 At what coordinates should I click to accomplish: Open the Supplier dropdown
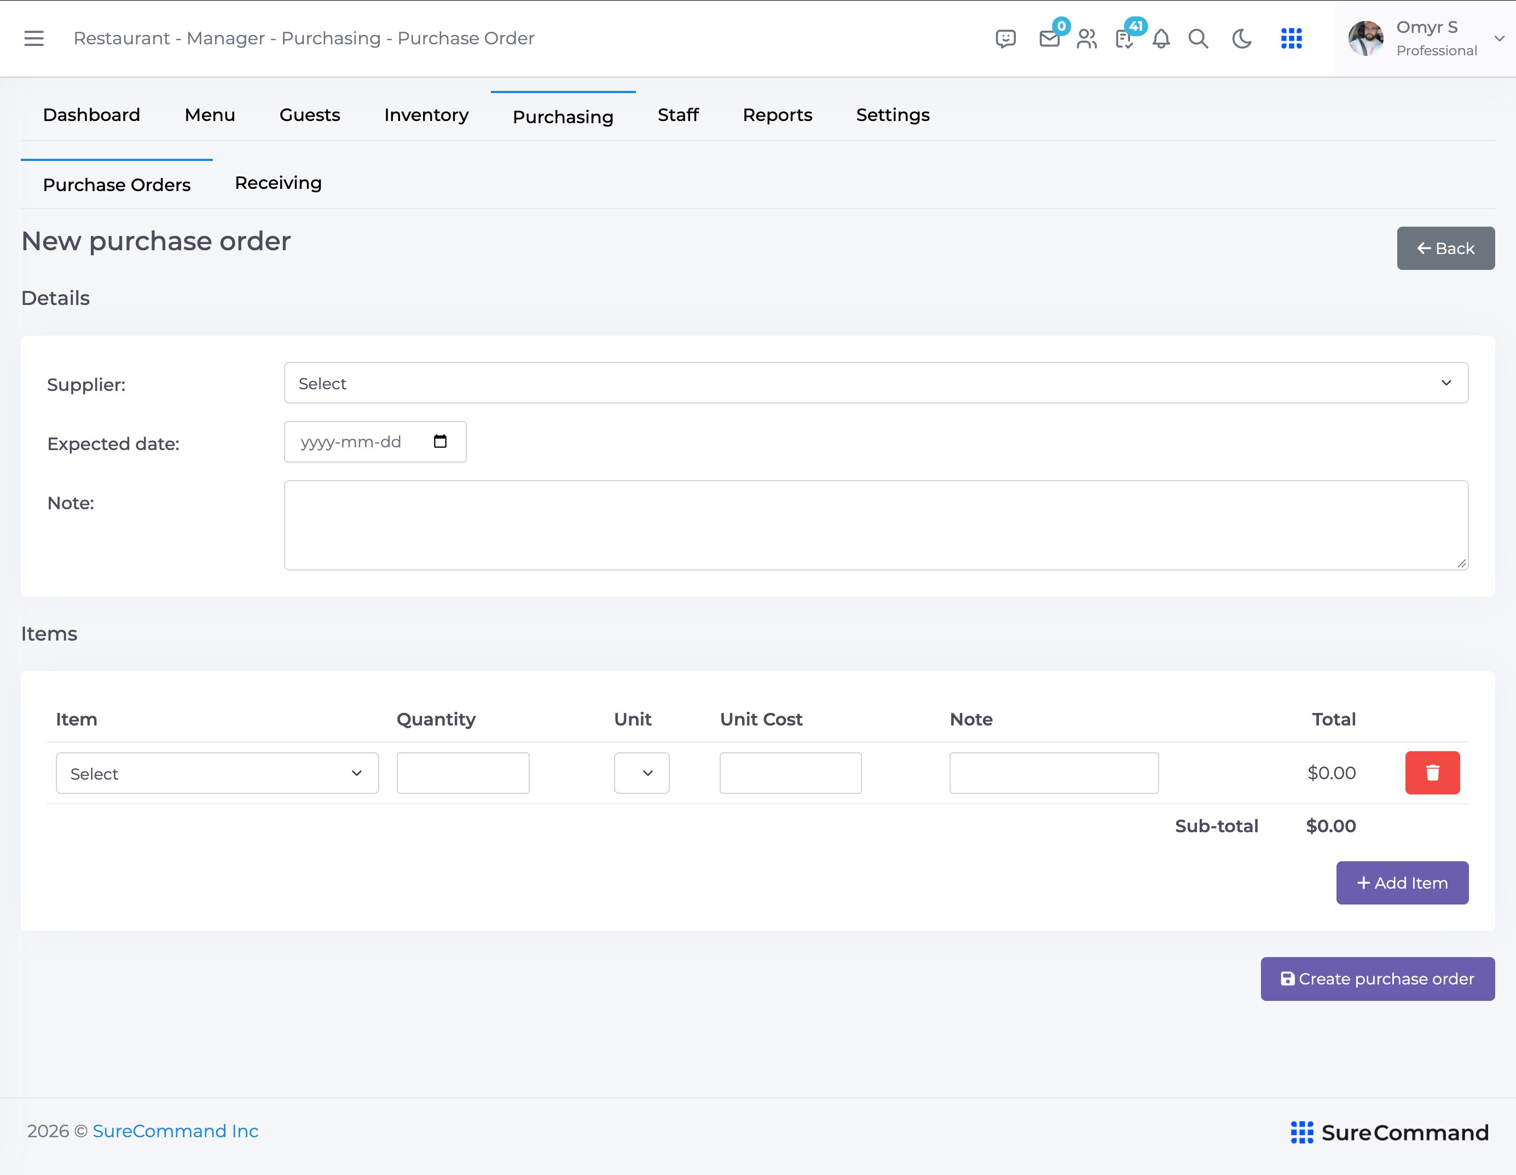(876, 383)
